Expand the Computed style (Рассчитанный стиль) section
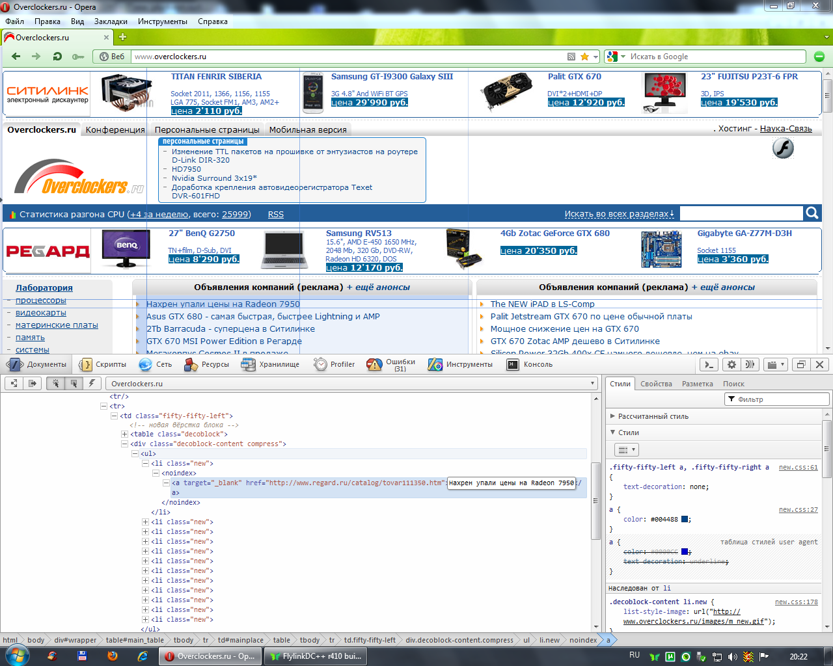The image size is (833, 666). (653, 416)
